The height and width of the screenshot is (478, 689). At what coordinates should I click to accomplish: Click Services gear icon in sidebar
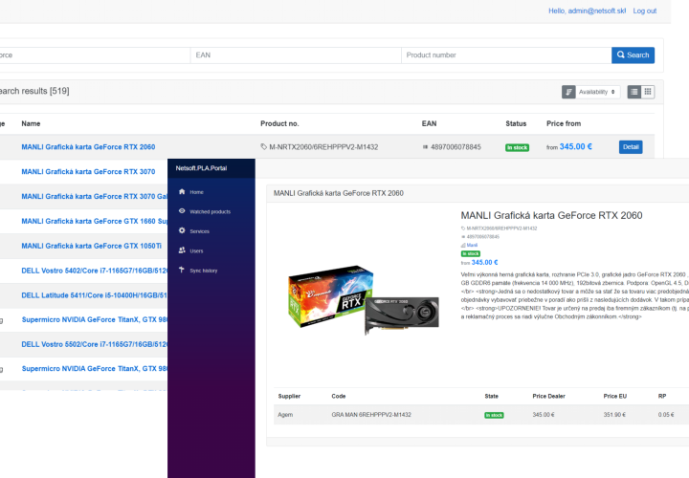tap(182, 230)
